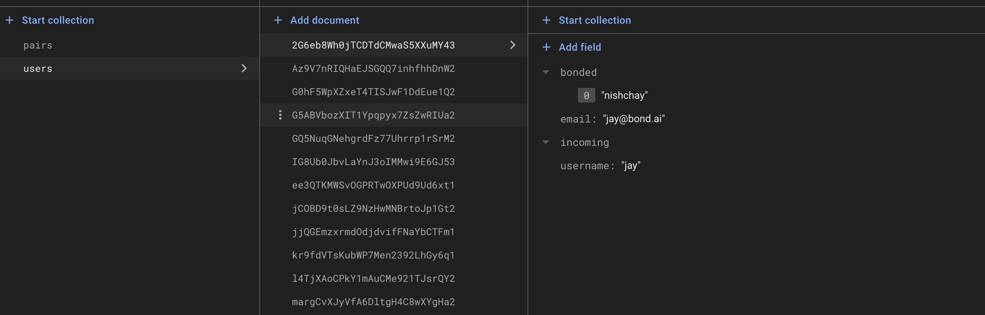Click plus icon beside Add document
The width and height of the screenshot is (985, 315).
278,20
